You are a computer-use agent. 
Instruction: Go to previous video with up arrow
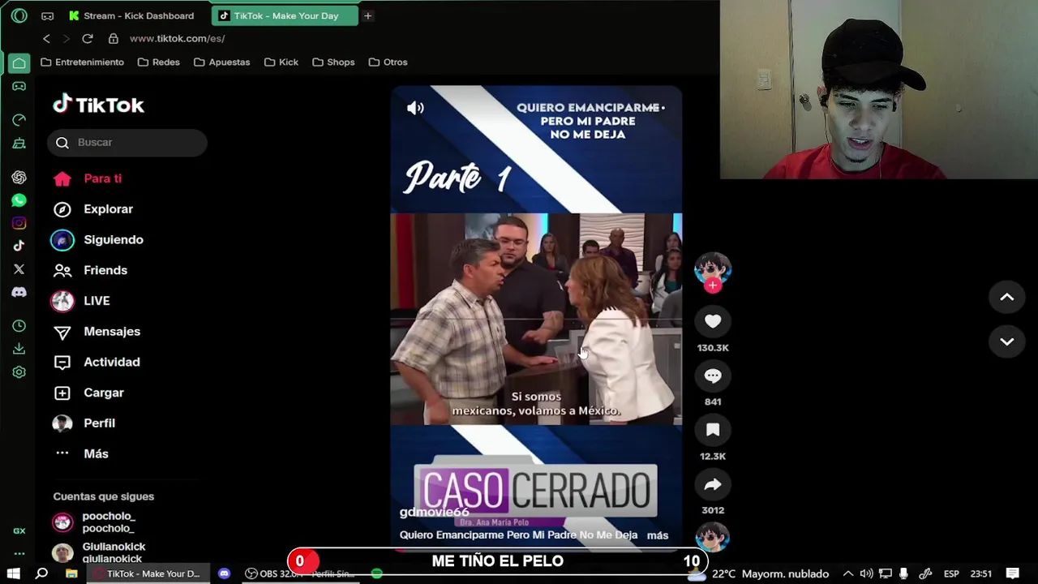tap(1006, 298)
